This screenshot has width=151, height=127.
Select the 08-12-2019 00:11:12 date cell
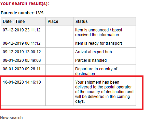(23, 43)
